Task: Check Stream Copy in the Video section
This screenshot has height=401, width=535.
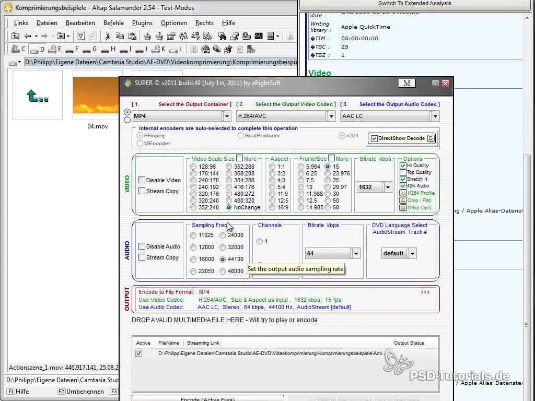Action: pyautogui.click(x=142, y=191)
